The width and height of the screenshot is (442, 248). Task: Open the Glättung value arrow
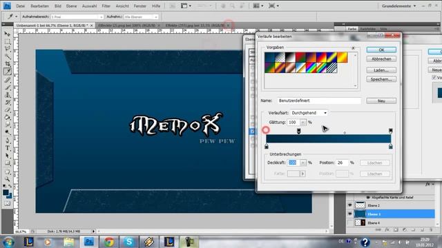[x=302, y=123]
